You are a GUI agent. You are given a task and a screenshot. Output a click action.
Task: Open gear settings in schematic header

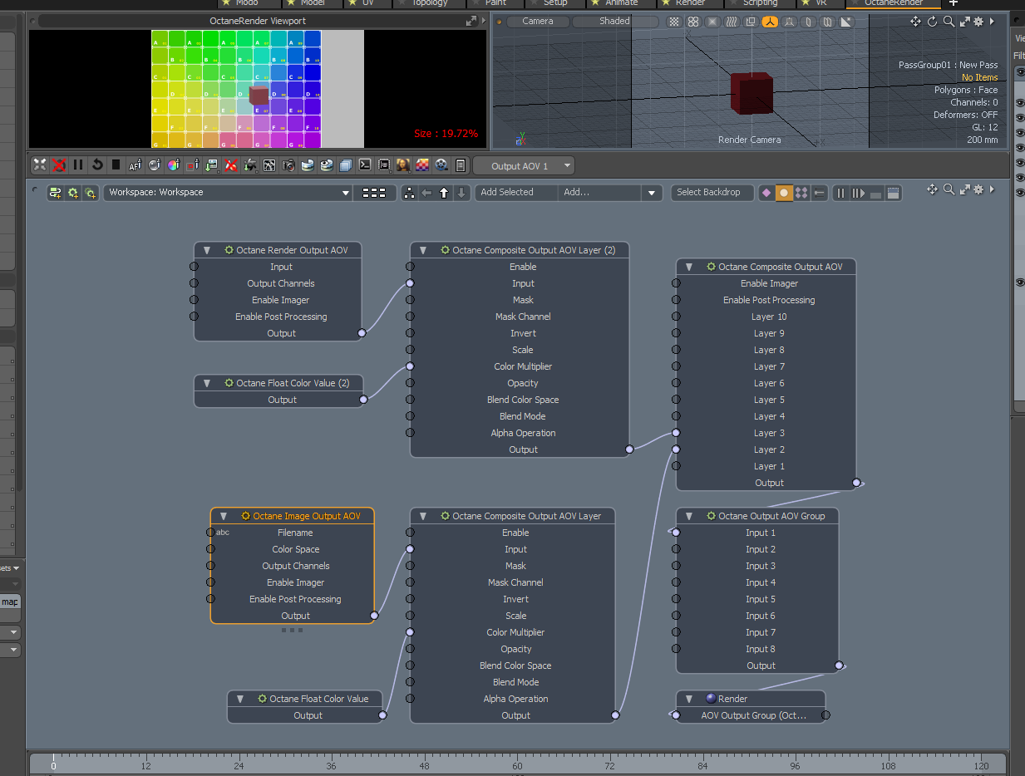click(978, 190)
